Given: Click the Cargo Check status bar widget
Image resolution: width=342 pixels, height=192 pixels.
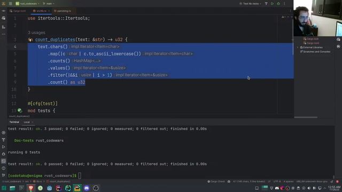Looking at the screenshot, I should tap(216, 181).
